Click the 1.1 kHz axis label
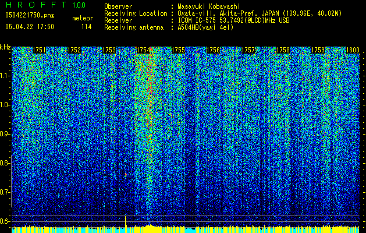The width and height of the screenshot is (366, 233). 5,76
